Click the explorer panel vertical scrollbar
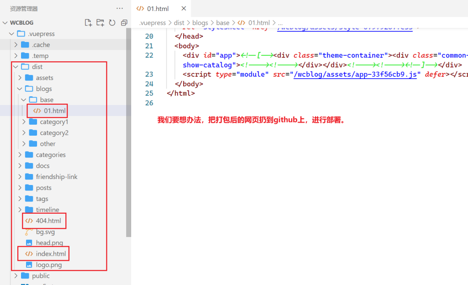 click(128, 132)
